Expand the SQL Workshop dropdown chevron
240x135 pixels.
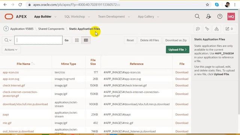click(89, 16)
